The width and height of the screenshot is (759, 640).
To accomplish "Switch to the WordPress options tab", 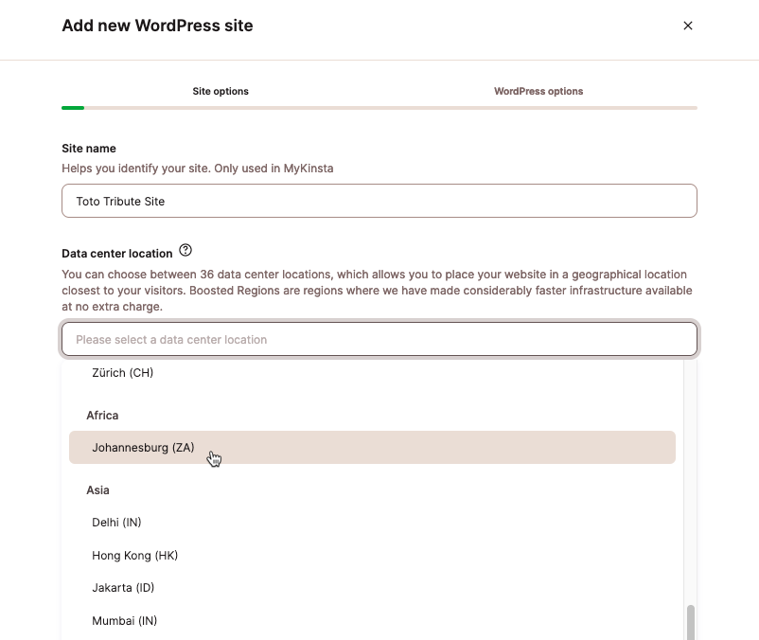I will 538,91.
